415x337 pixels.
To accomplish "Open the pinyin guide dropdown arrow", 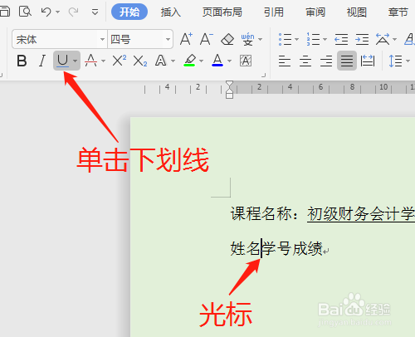I will (260, 40).
